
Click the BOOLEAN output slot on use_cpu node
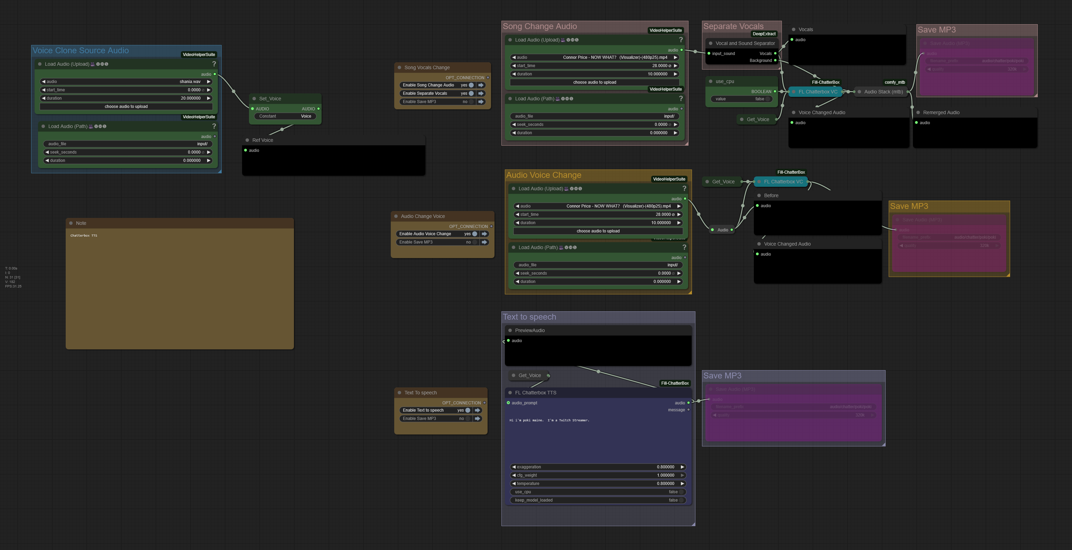pyautogui.click(x=775, y=92)
